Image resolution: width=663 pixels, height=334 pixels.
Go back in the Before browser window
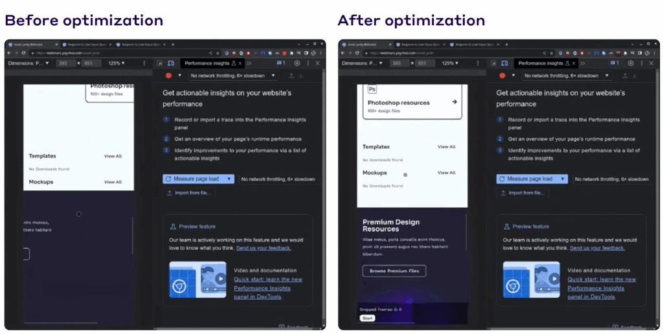(x=9, y=53)
